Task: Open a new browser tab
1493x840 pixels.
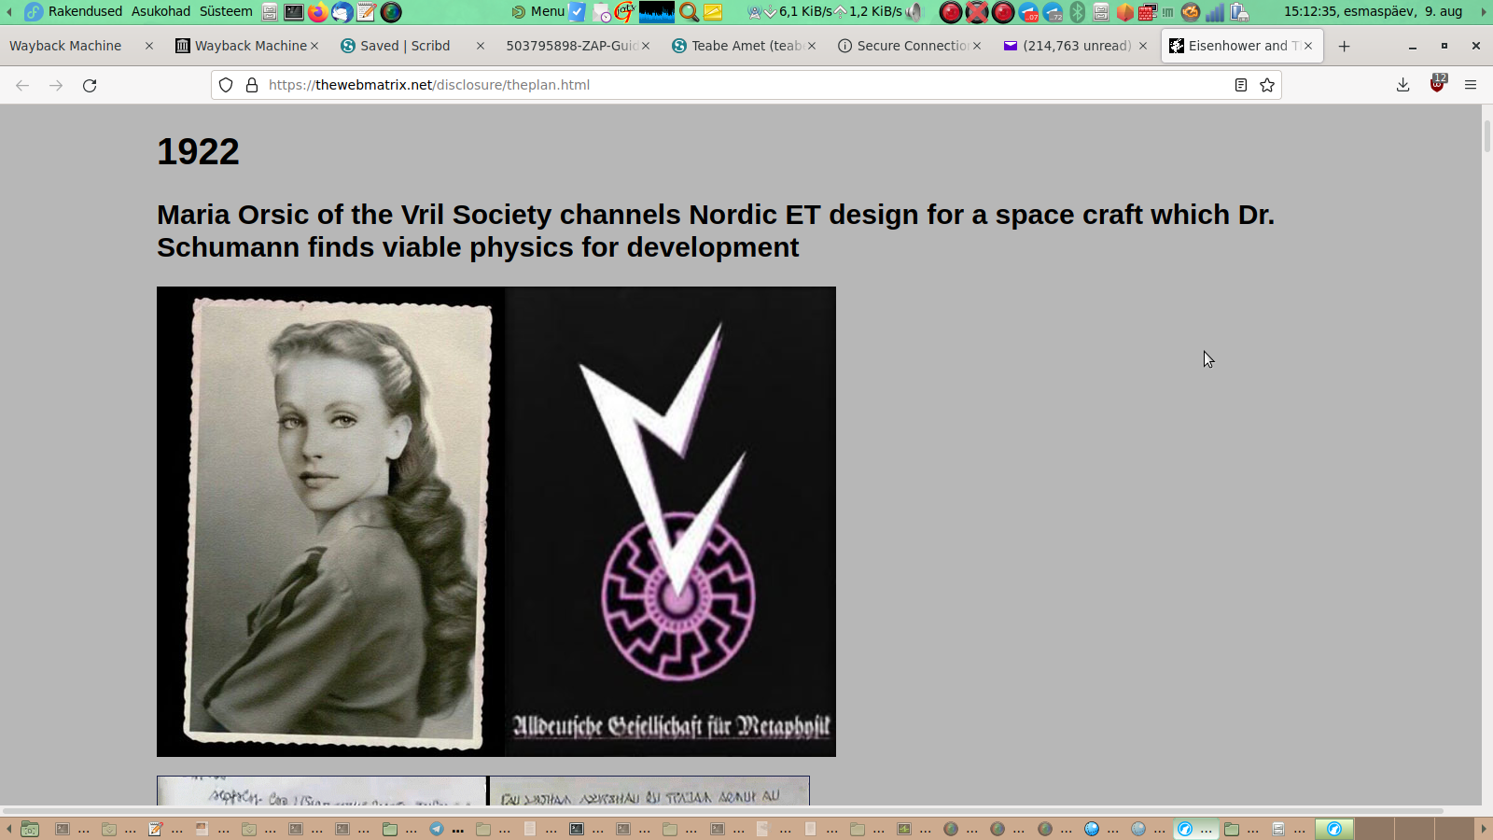Action: point(1344,46)
